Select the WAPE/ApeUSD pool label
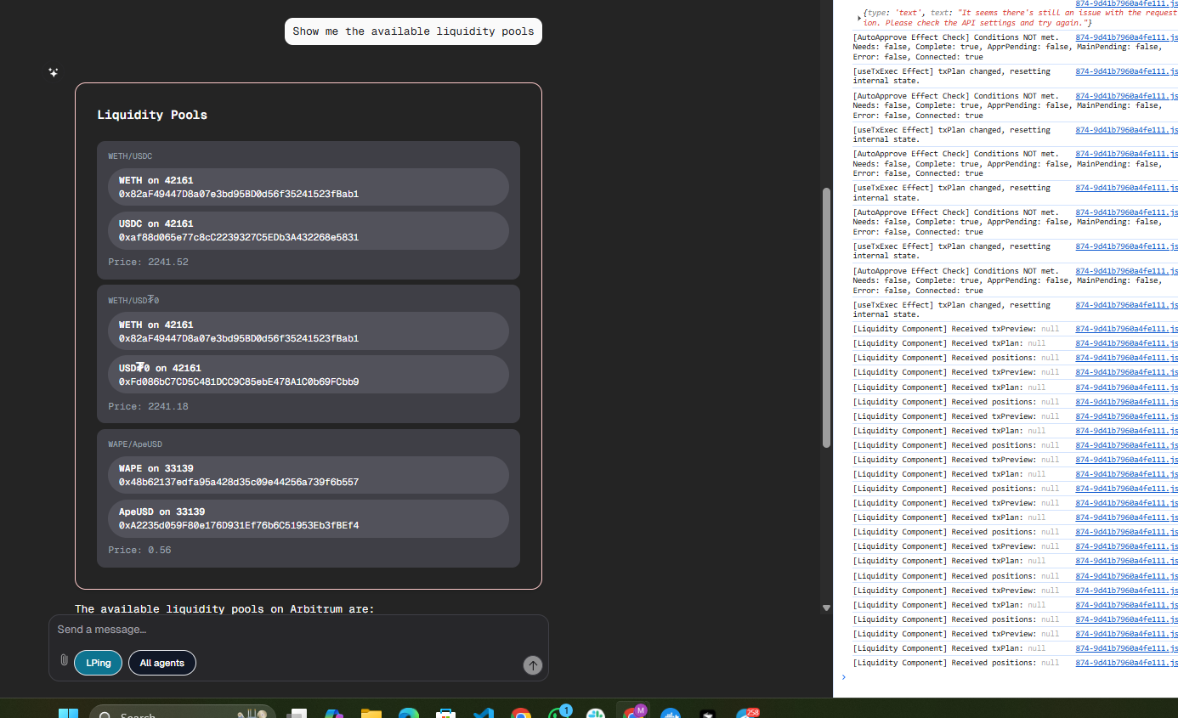This screenshot has height=718, width=1178. 135,444
